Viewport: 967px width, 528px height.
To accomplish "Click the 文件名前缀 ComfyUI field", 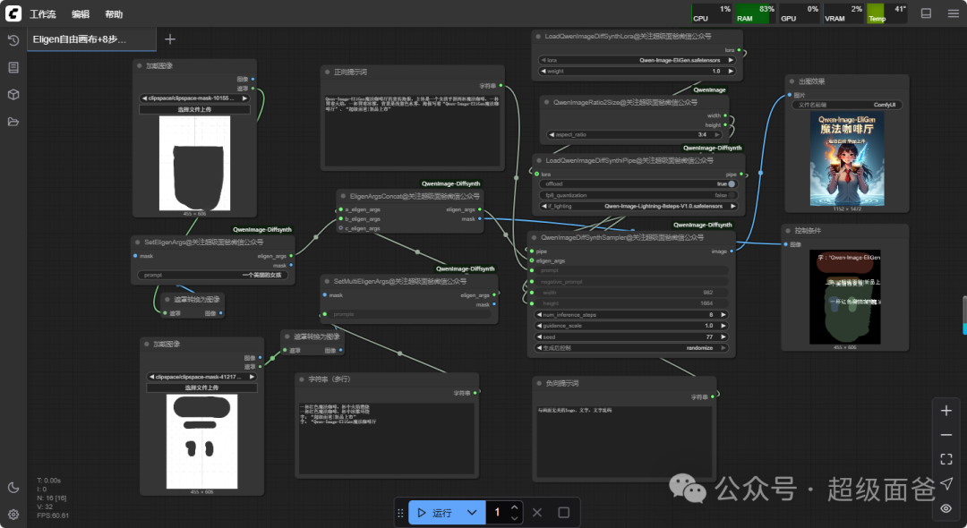I will pos(847,105).
